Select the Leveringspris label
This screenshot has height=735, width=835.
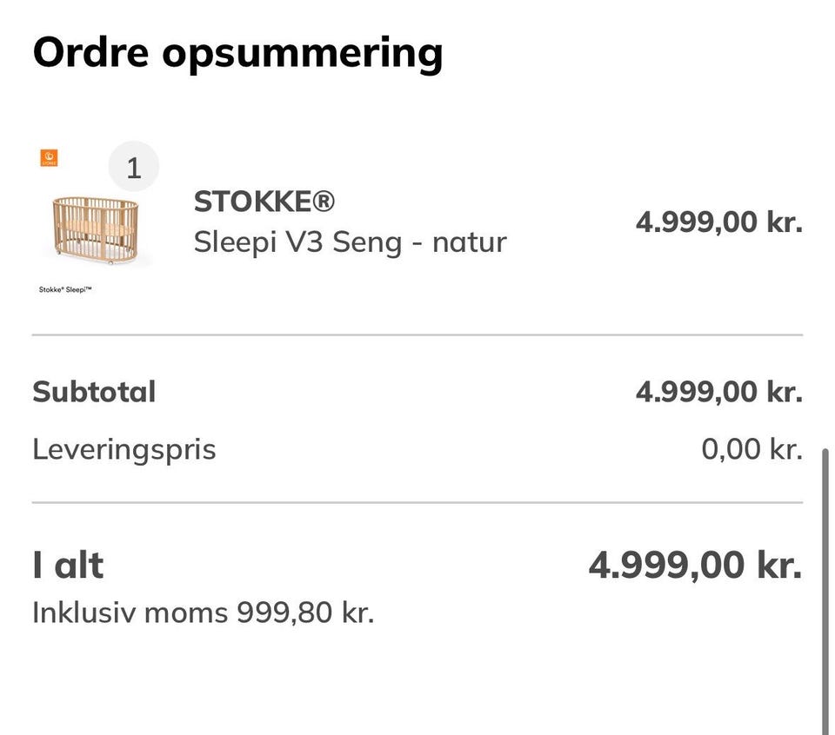(x=124, y=450)
